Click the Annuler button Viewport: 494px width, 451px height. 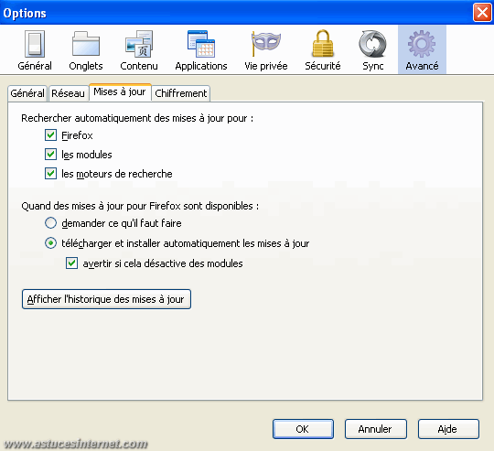point(376,429)
